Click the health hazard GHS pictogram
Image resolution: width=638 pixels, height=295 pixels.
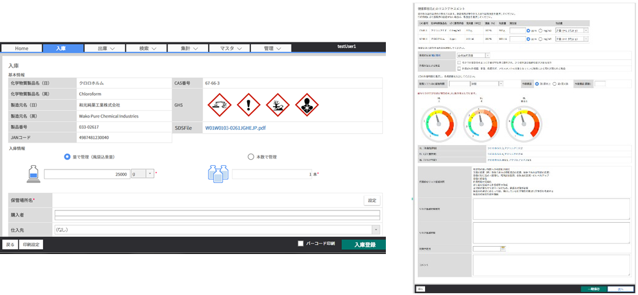307,105
